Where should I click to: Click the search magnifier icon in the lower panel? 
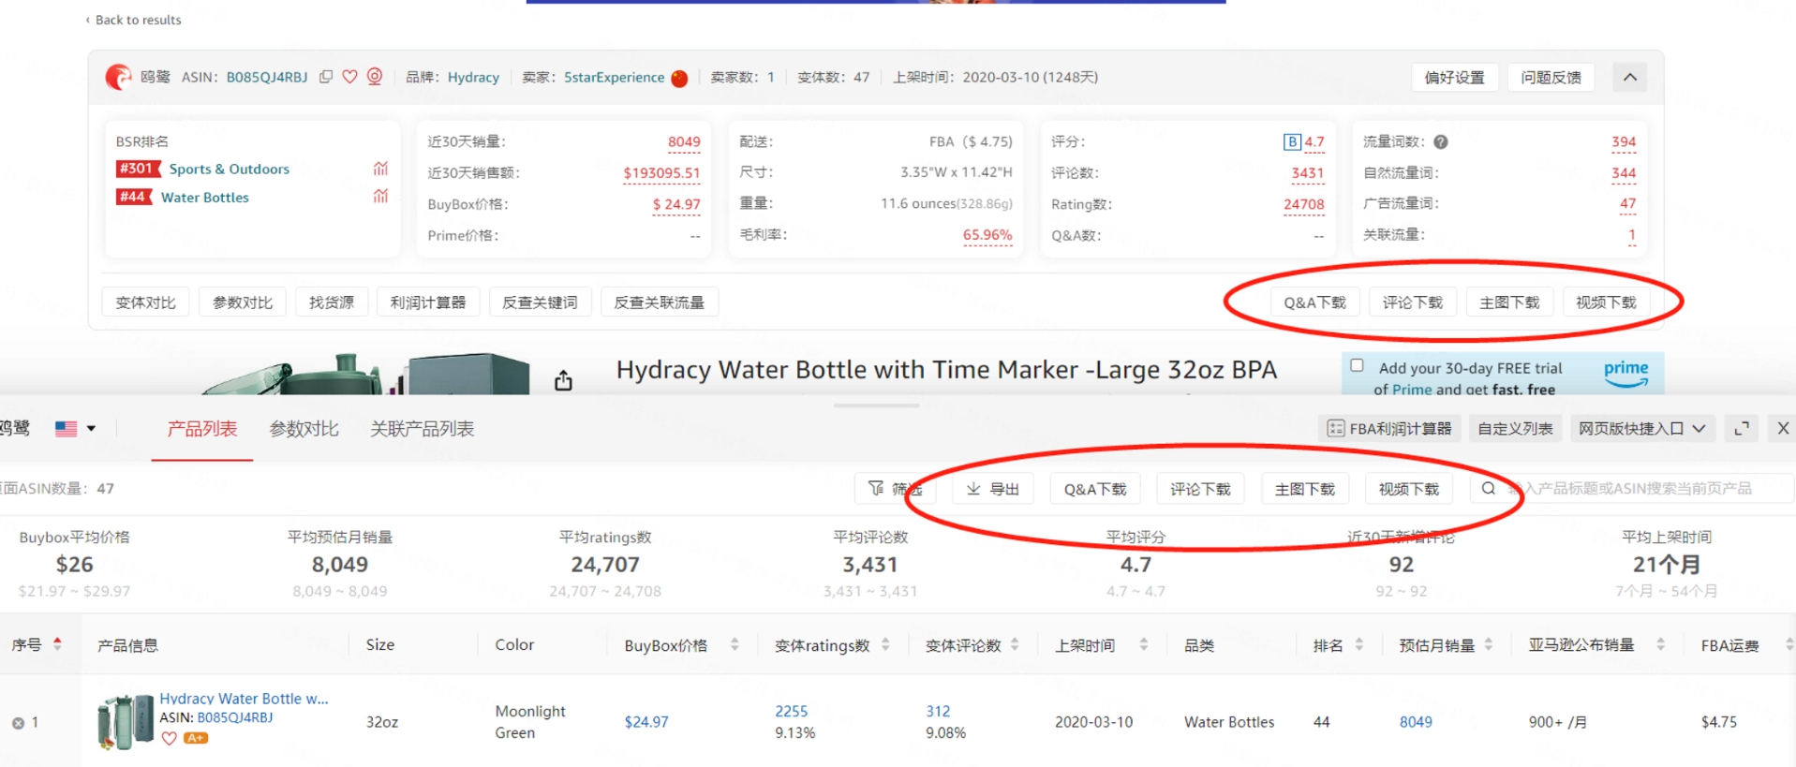coord(1488,488)
